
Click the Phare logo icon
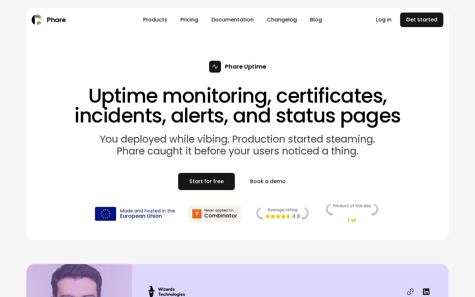click(37, 20)
